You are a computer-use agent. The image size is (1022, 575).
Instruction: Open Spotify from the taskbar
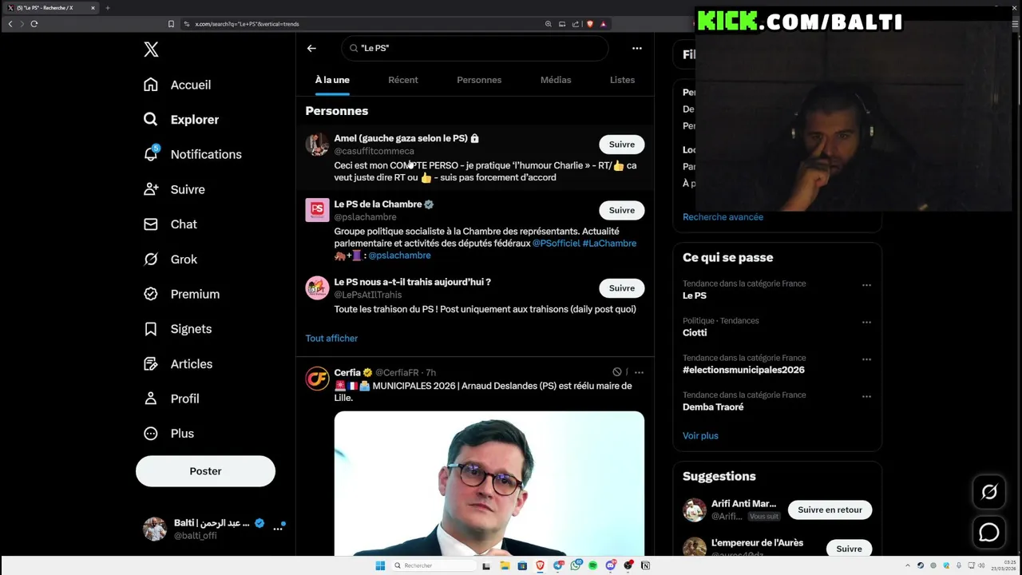[x=593, y=565]
